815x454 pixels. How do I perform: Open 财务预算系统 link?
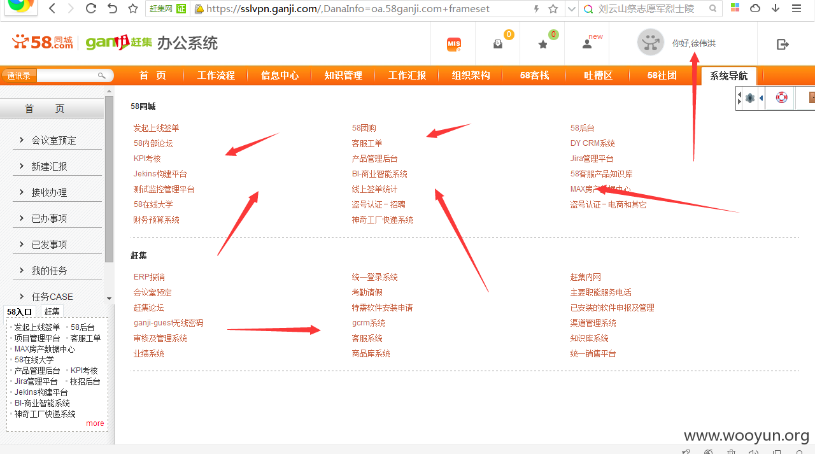coord(156,220)
